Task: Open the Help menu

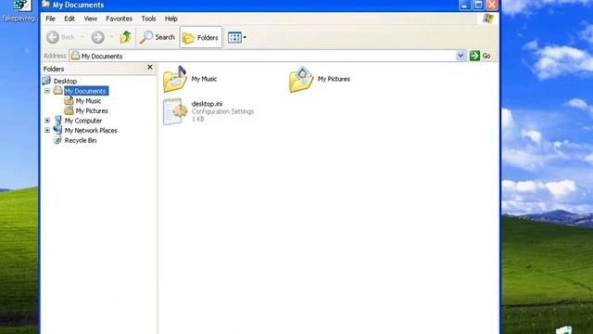Action: coord(170,19)
